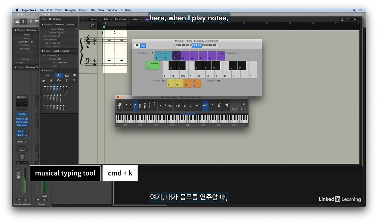Open Quick Help question mark icon

click(x=30, y=22)
